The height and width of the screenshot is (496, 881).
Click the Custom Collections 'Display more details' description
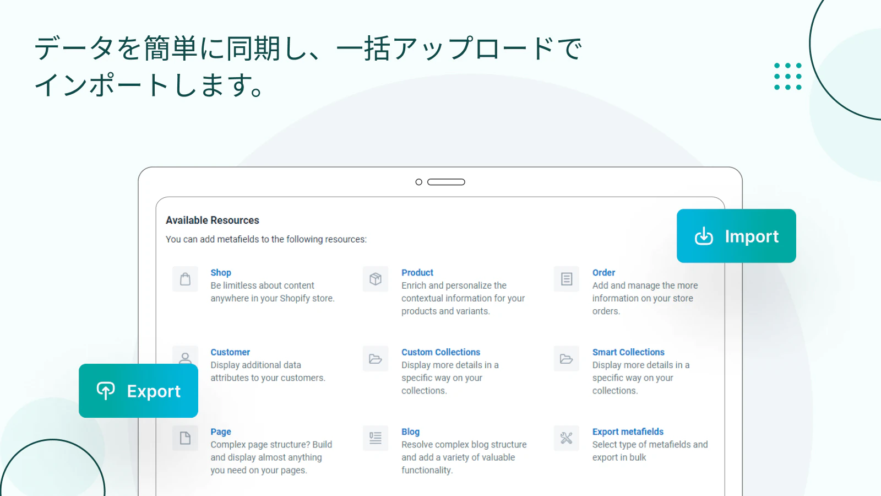click(450, 378)
